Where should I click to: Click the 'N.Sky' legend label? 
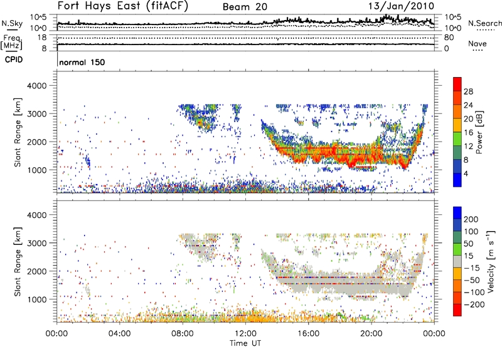12,23
